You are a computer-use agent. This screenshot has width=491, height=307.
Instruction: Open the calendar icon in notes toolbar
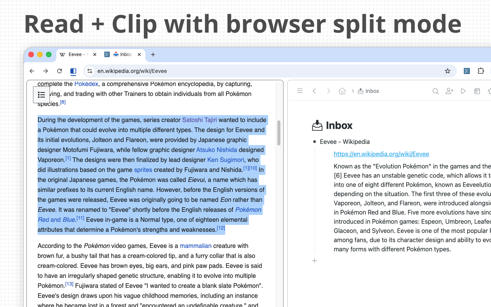pyautogui.click(x=477, y=91)
